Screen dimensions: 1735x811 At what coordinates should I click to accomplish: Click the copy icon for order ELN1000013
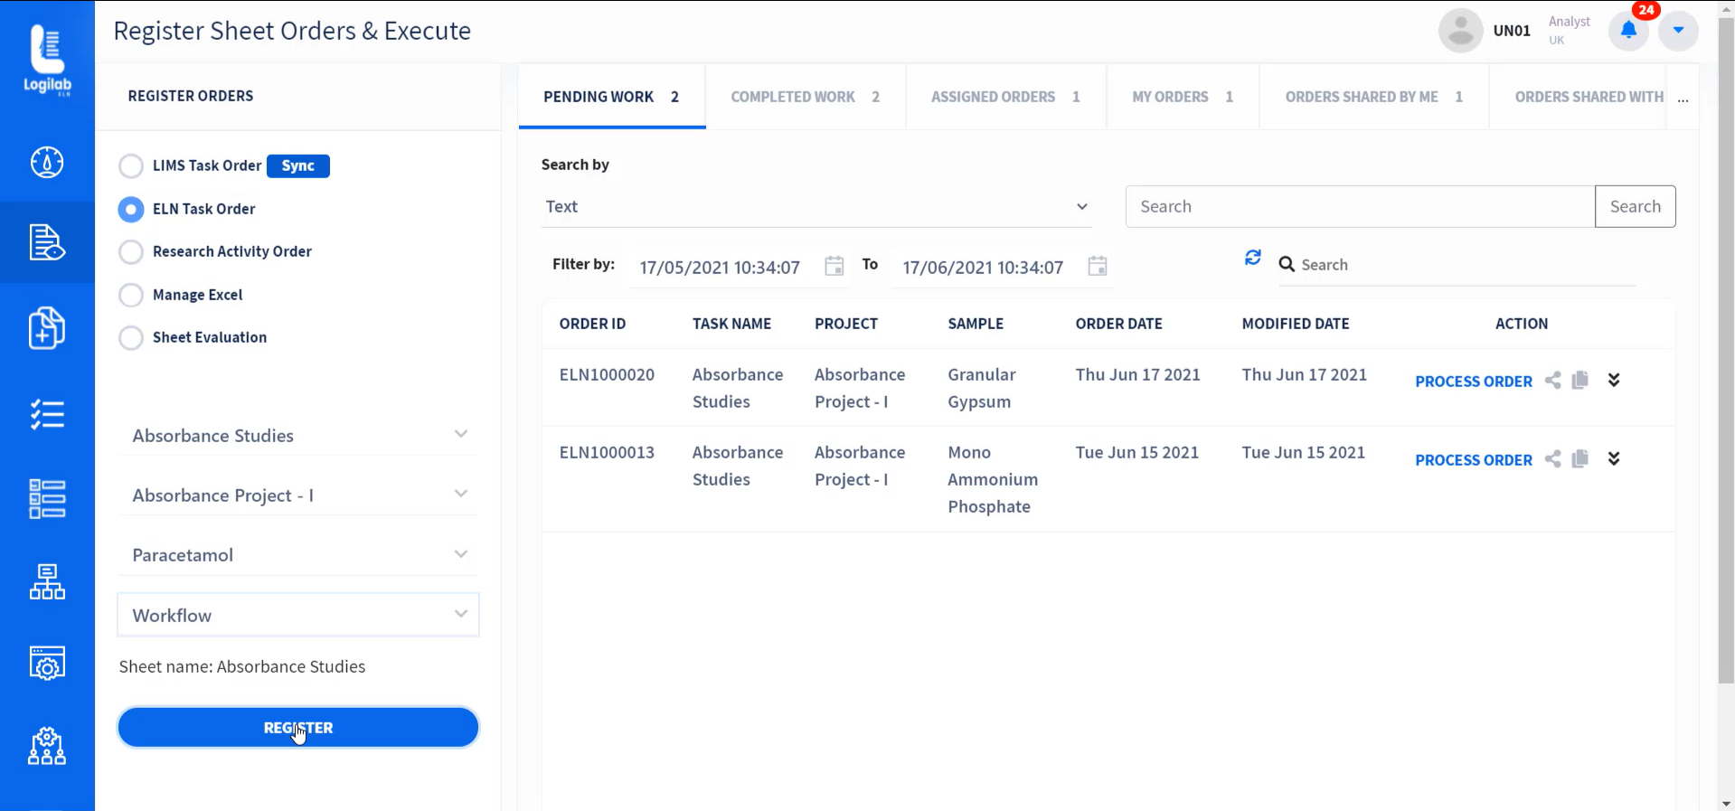point(1579,459)
